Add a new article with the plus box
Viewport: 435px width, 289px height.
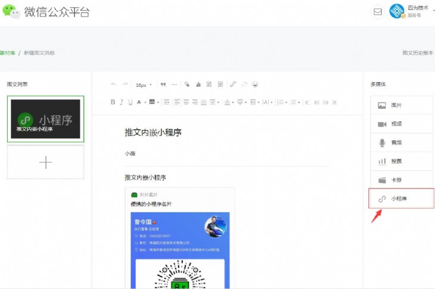45,162
